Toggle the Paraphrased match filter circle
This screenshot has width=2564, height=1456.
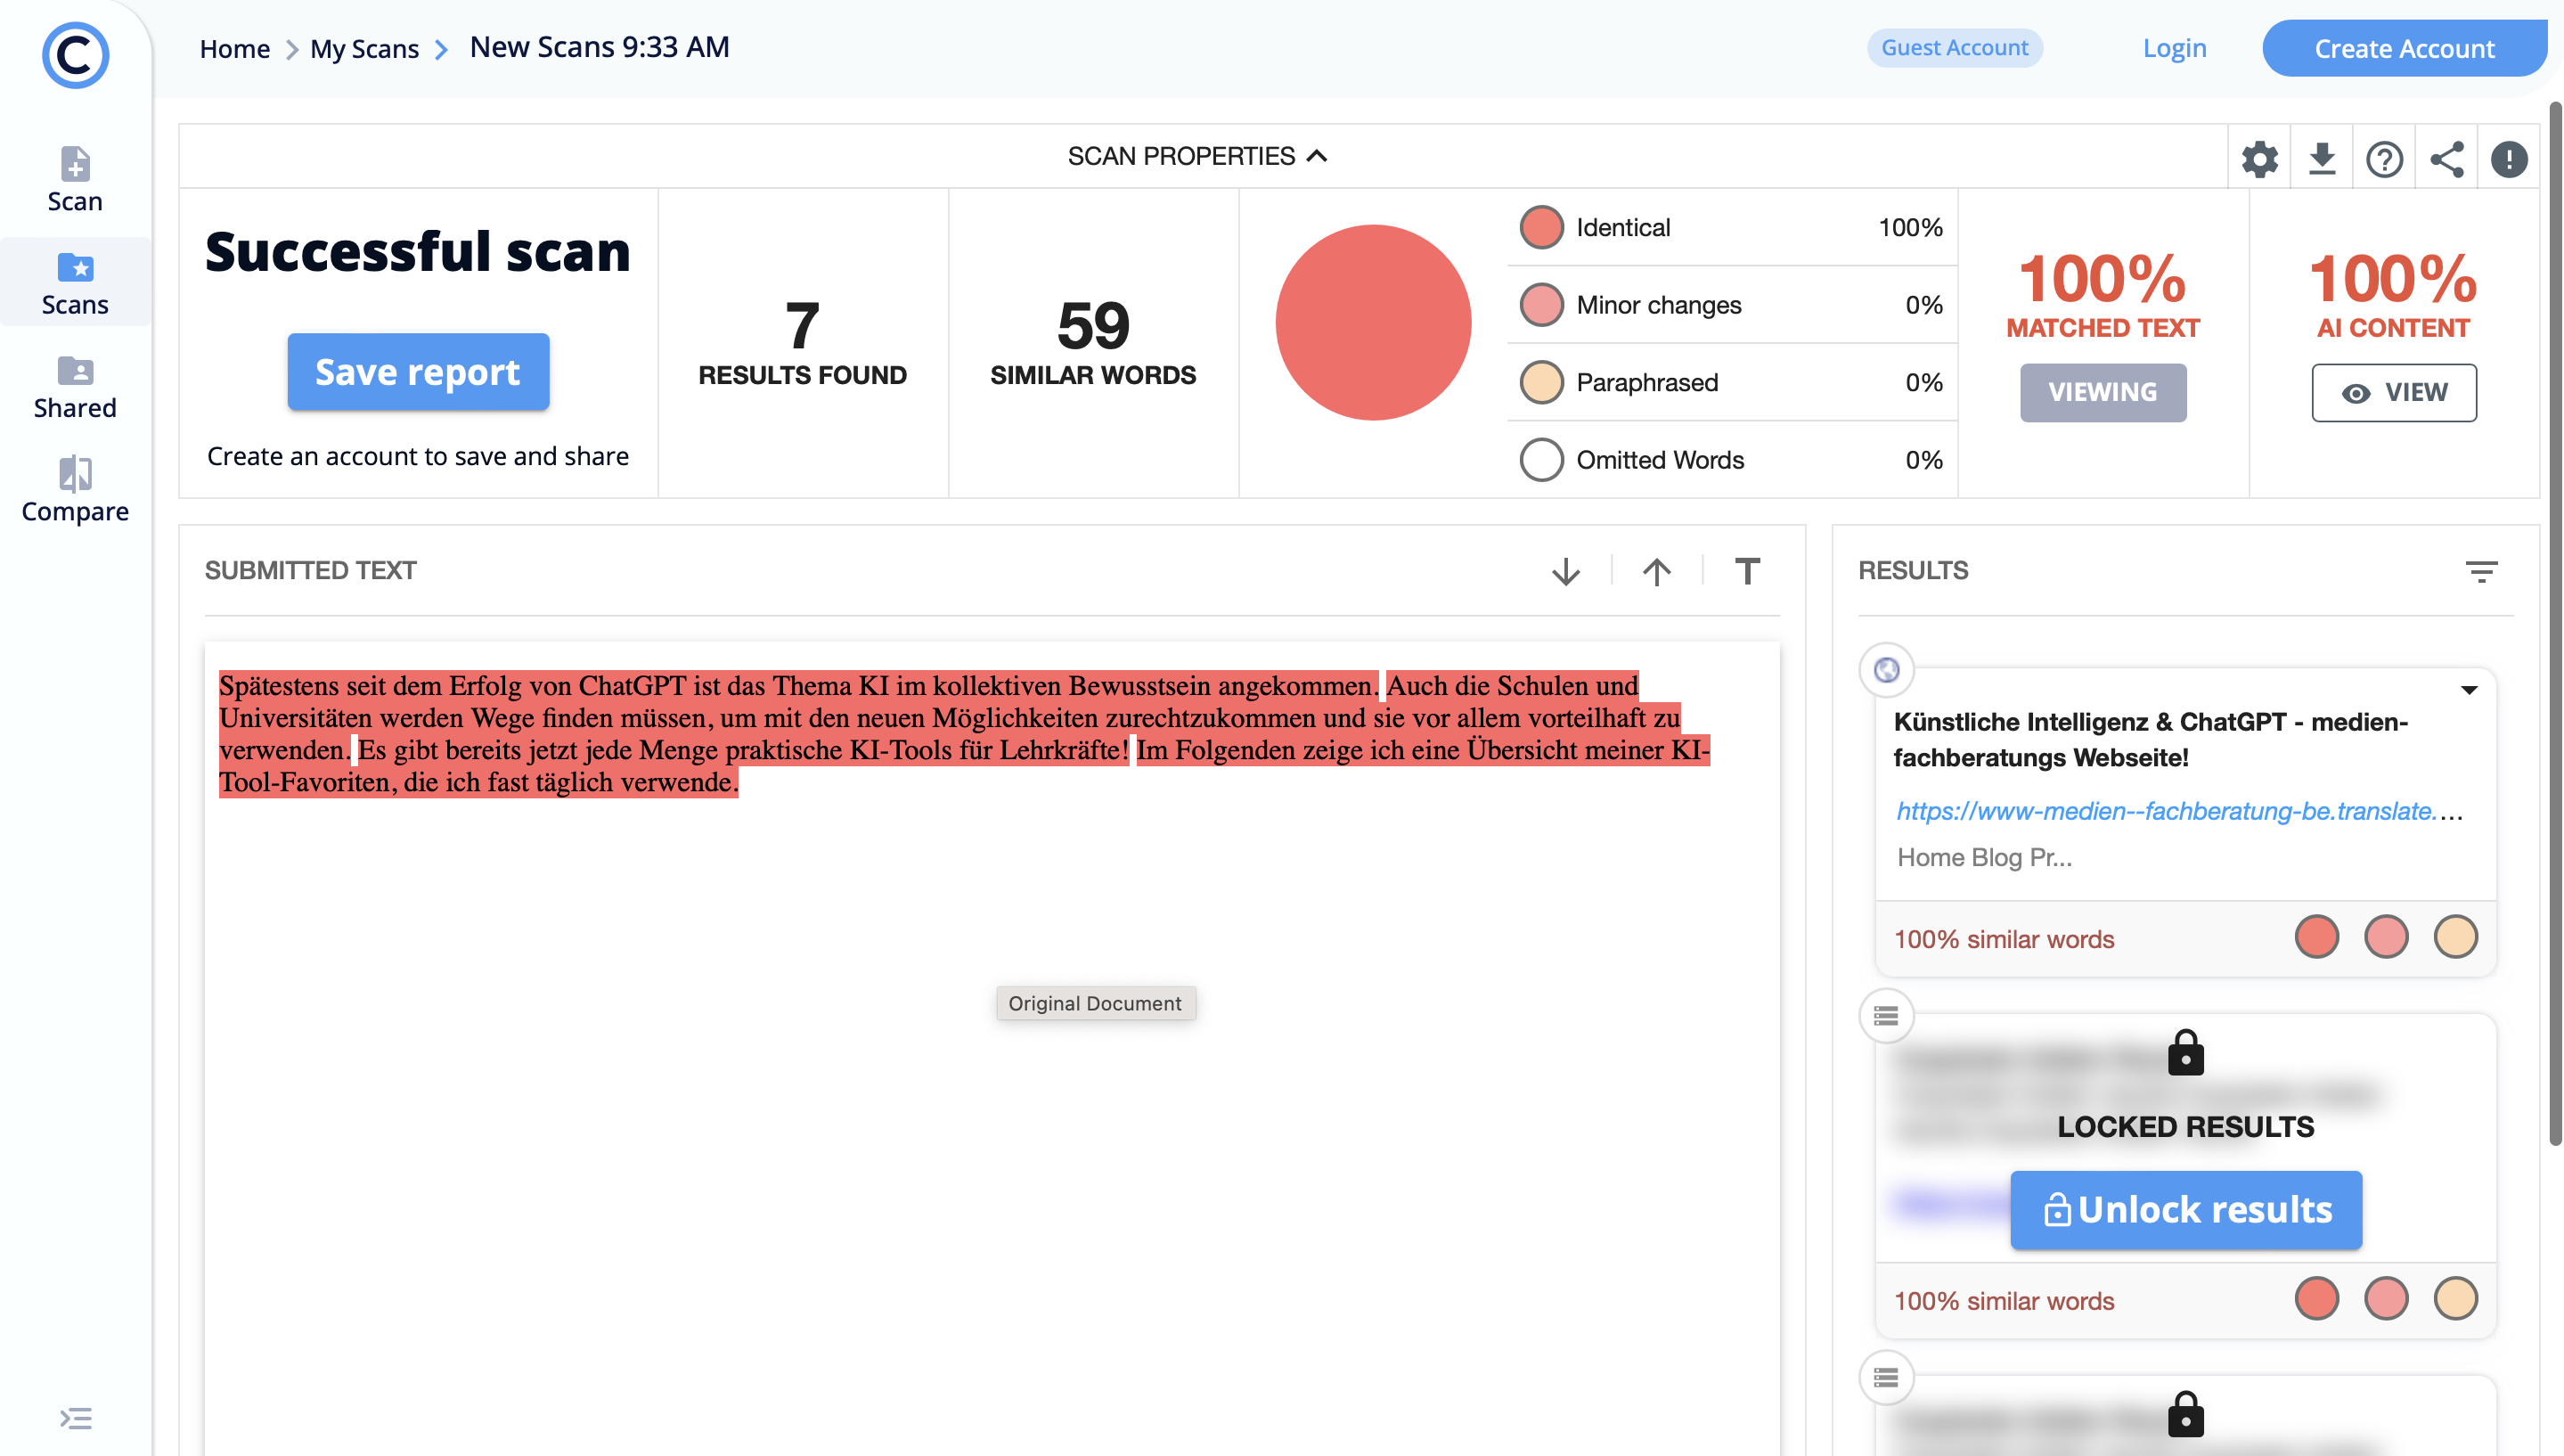pos(1540,382)
